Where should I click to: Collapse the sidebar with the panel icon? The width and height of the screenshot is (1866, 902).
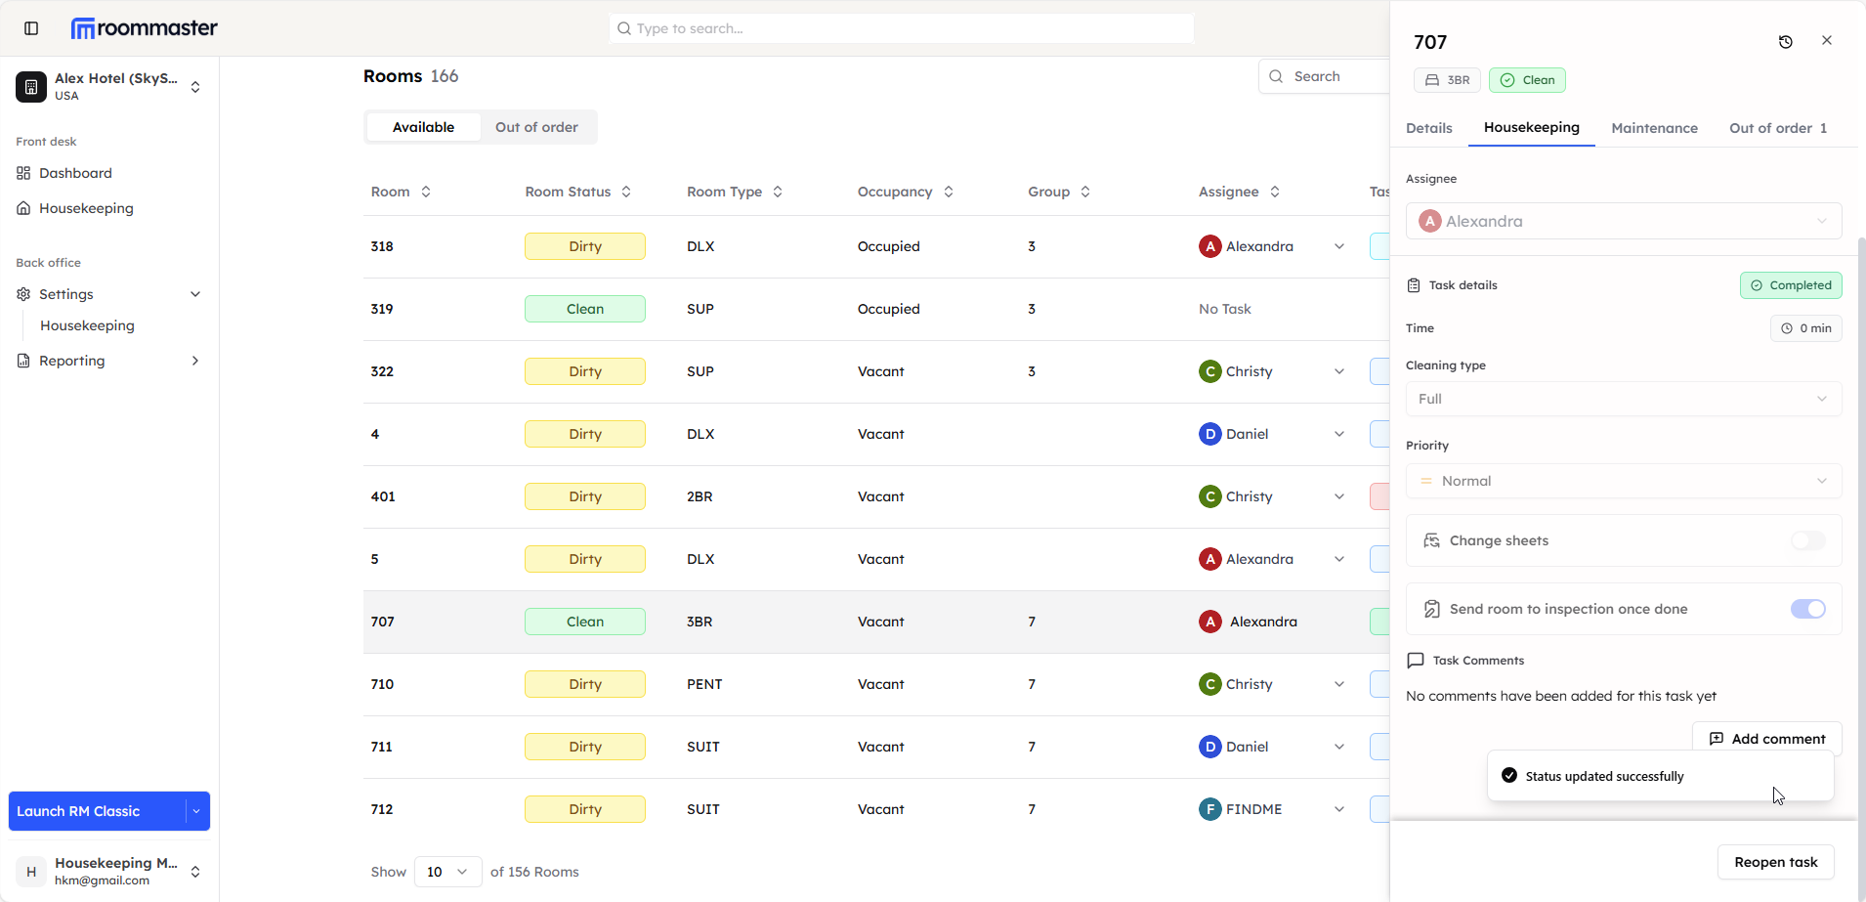[x=31, y=28]
